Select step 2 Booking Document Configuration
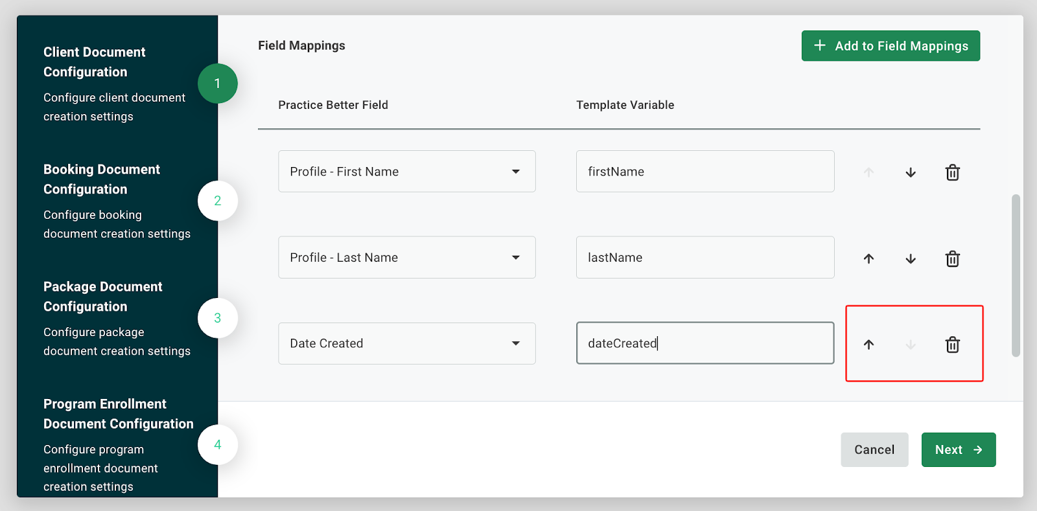Screen dimensions: 1037x511 click(x=217, y=201)
